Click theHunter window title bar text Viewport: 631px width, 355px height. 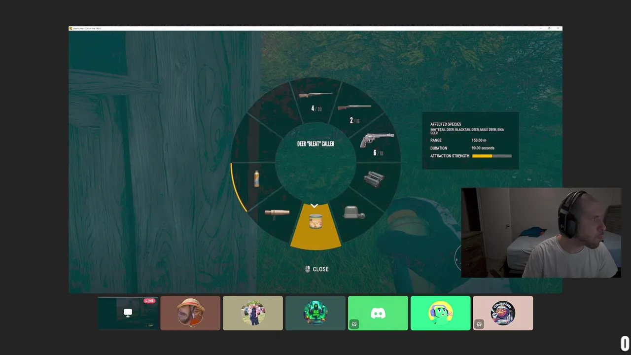(87, 28)
